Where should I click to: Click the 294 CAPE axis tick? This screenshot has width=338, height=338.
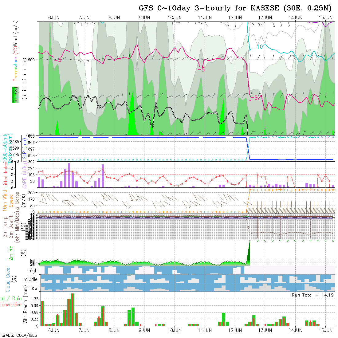point(33,169)
